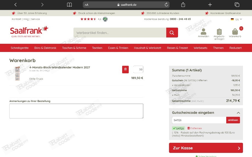Click Entfernen in the Gutschein summary row

point(202,80)
